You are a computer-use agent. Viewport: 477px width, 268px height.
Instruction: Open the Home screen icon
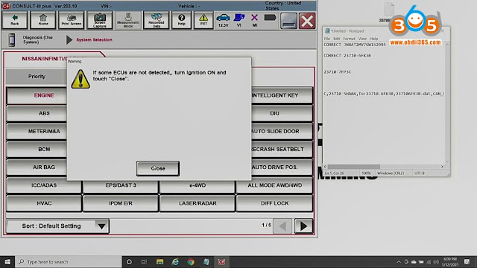(x=43, y=20)
